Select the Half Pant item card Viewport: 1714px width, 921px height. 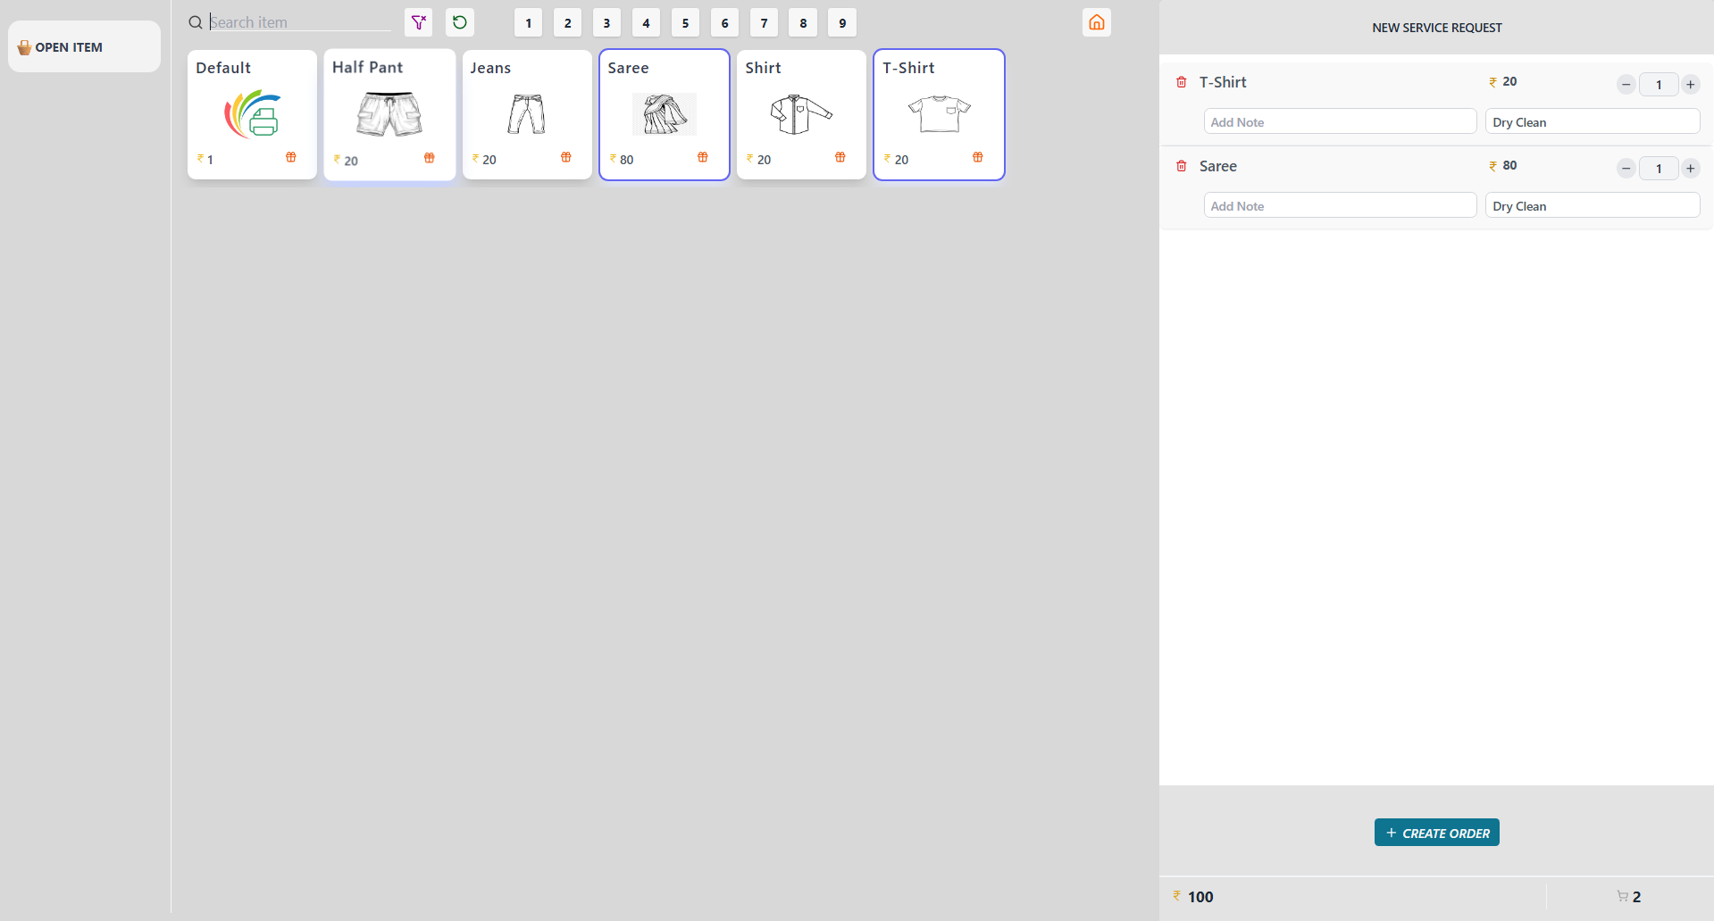[x=389, y=114]
